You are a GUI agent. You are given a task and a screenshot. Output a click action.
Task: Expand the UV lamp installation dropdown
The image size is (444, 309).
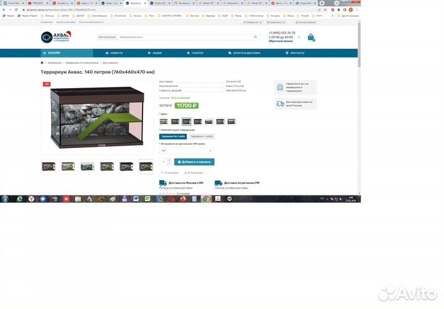click(x=186, y=150)
